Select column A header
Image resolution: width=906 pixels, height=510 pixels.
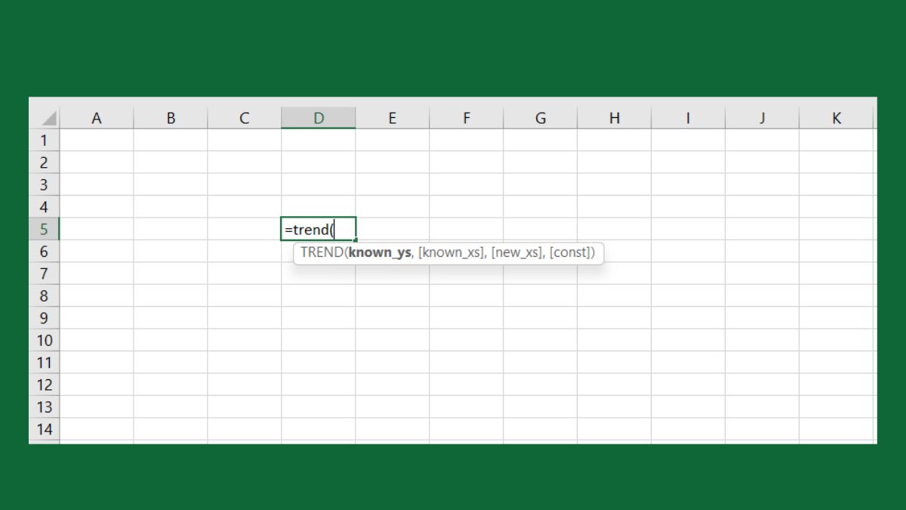(97, 117)
